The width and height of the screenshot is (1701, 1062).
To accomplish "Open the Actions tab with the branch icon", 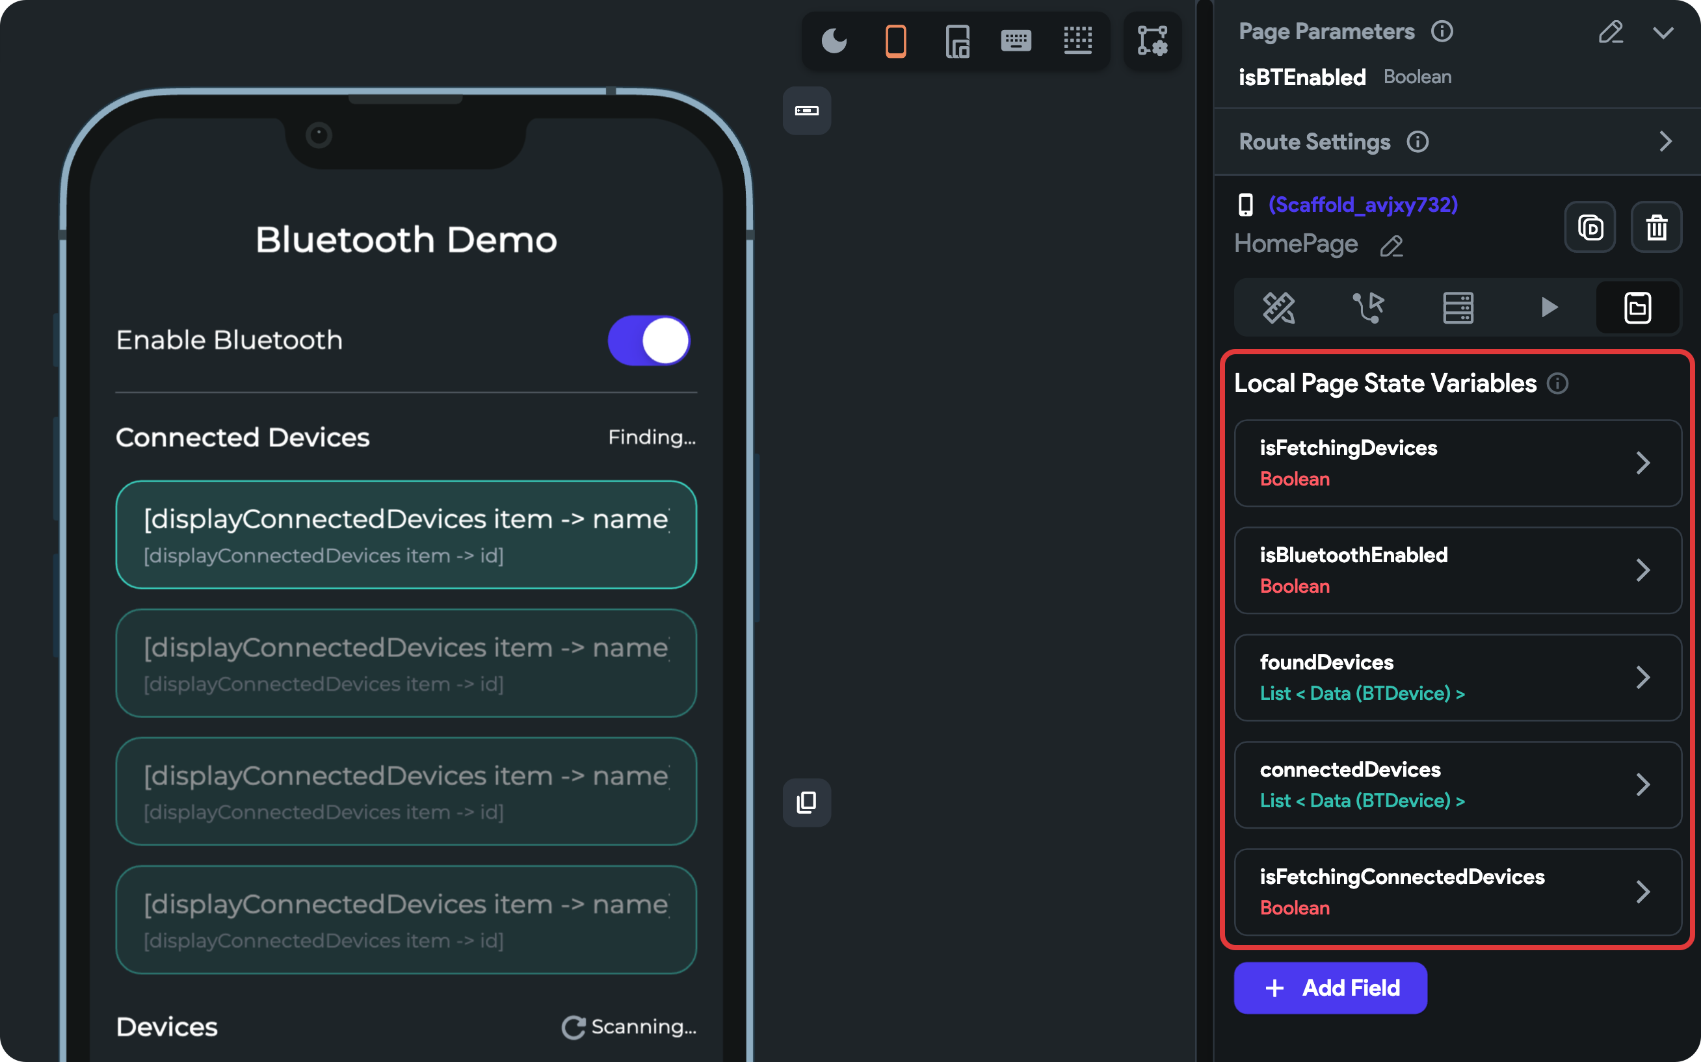I will click(x=1367, y=307).
